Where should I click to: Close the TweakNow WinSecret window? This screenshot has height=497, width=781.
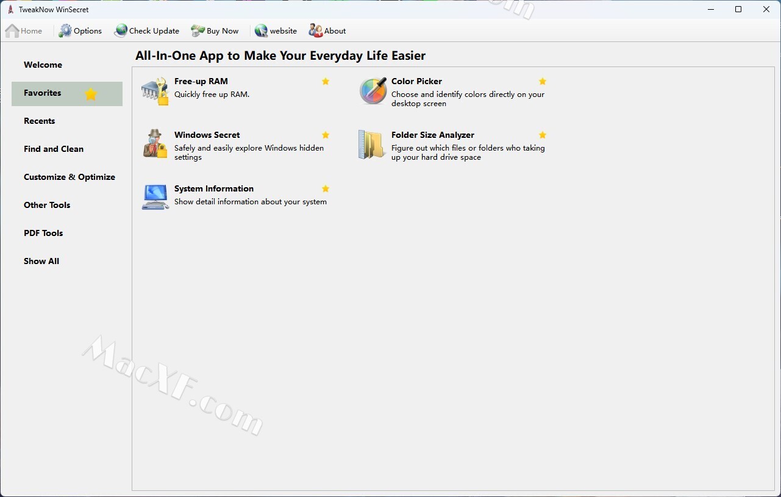pyautogui.click(x=766, y=9)
